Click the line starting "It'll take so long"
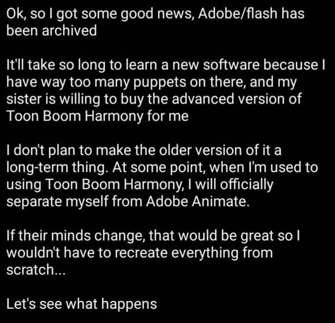The height and width of the screenshot is (323, 335). (166, 65)
